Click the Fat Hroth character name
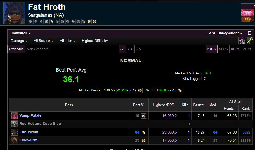This screenshot has width=268, height=150. [x=47, y=7]
